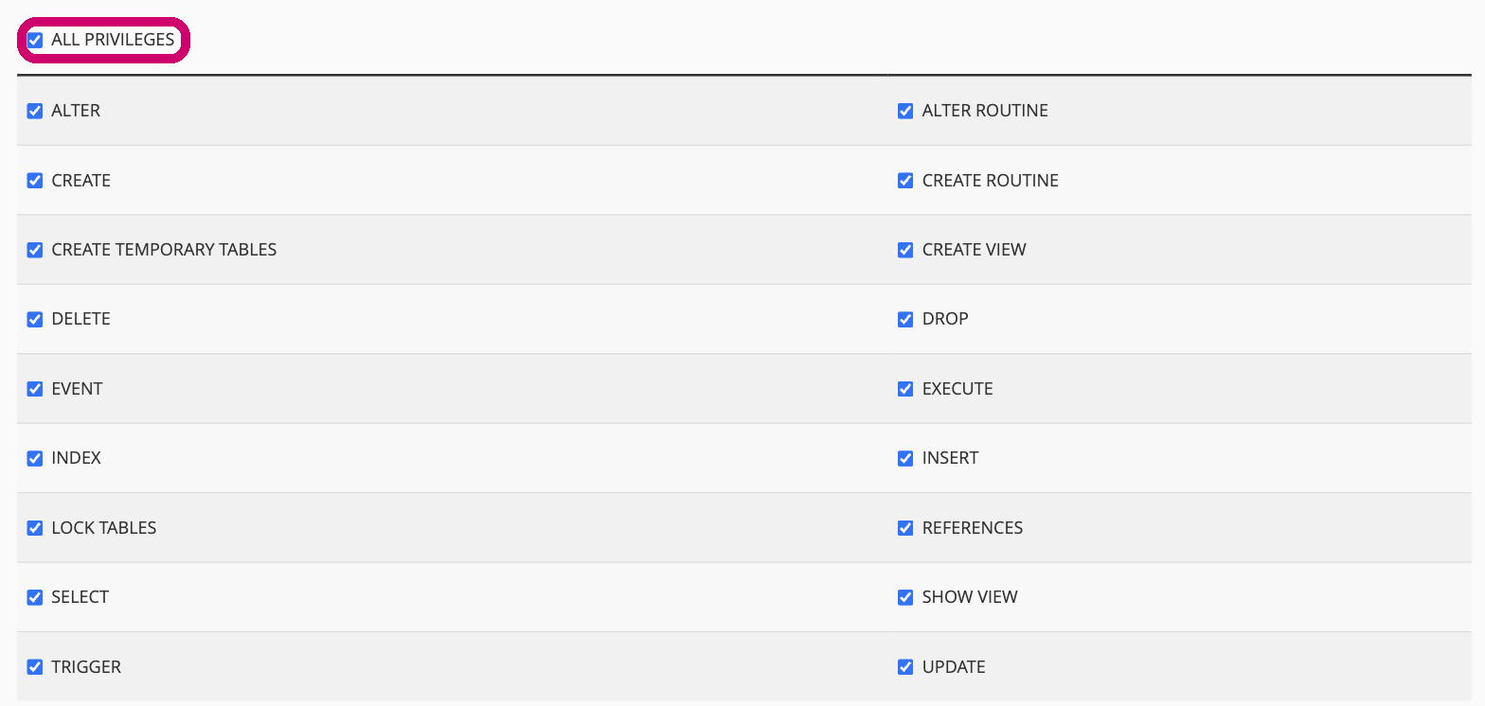Toggle the CREATE VIEW checkbox
This screenshot has width=1485, height=706.
[x=905, y=250]
